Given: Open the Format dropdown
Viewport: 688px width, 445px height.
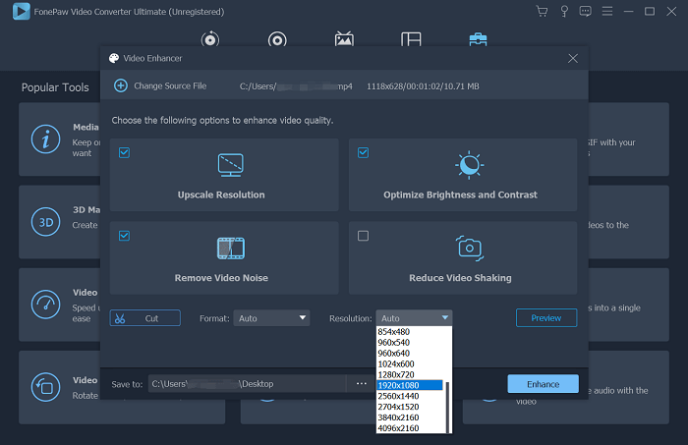Looking at the screenshot, I should click(x=271, y=318).
